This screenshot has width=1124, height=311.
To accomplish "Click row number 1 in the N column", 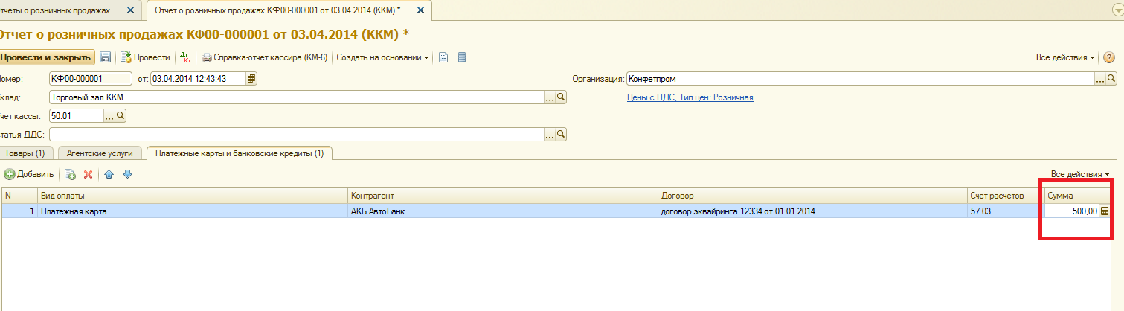I will coord(19,211).
